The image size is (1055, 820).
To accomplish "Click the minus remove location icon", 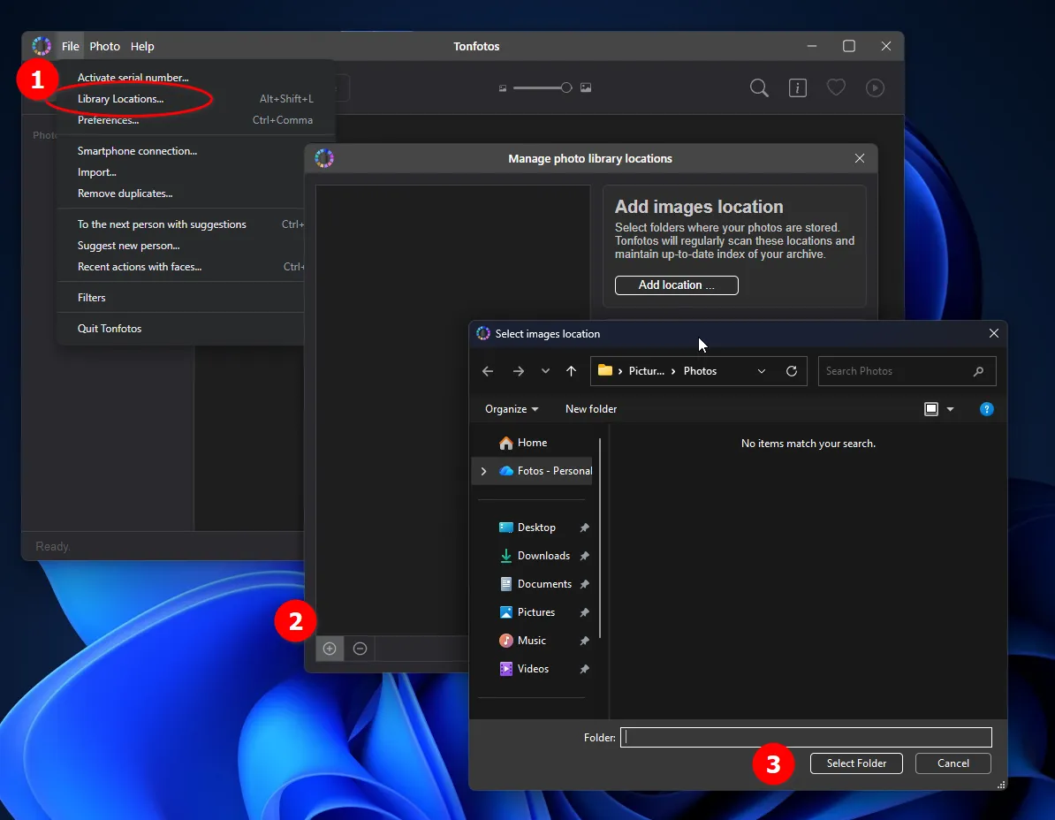I will (360, 649).
